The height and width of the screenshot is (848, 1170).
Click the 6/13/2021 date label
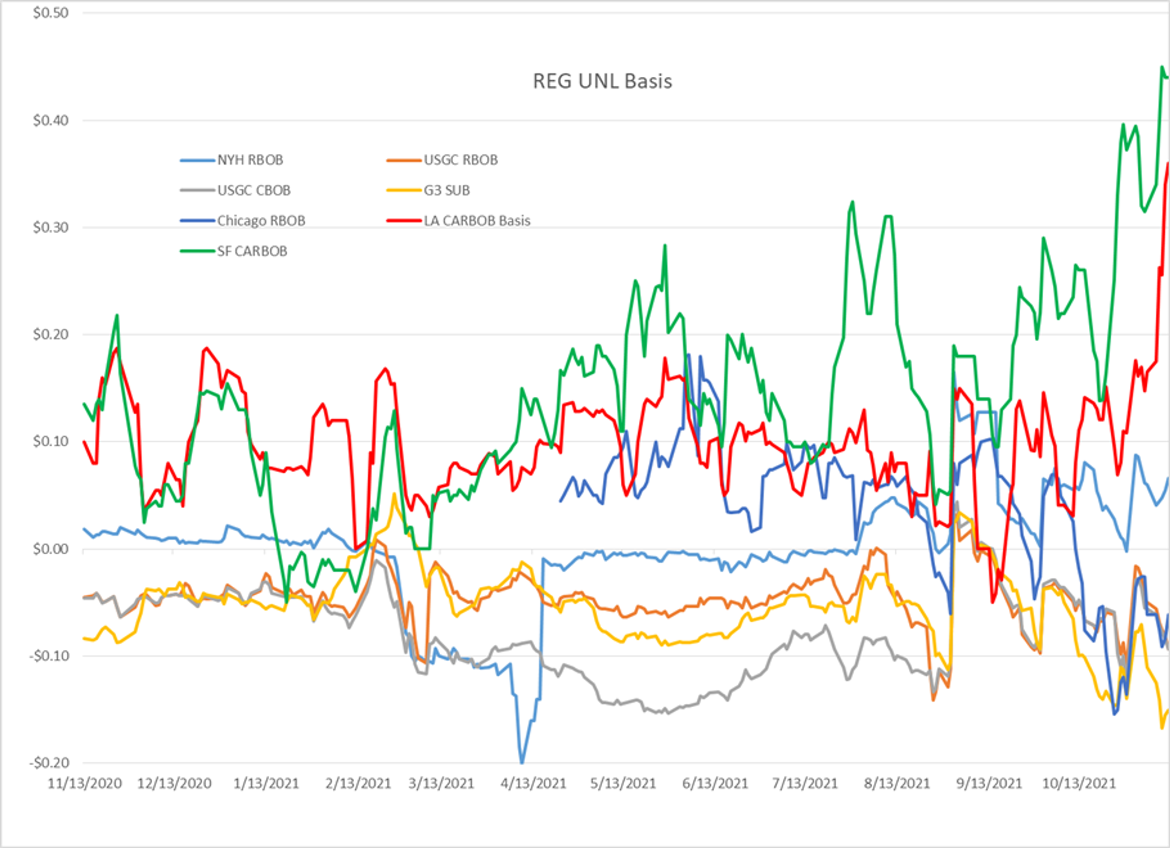tap(715, 783)
